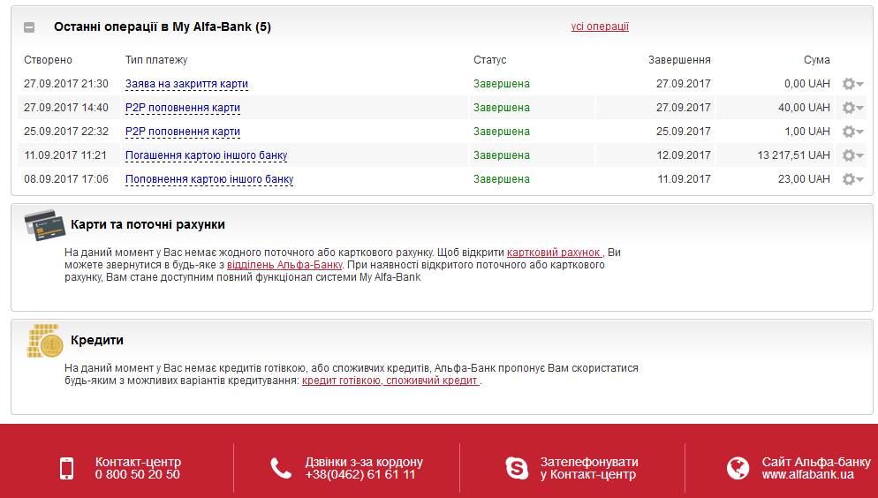The width and height of the screenshot is (878, 498).
Task: Follow the 'споживчий кредит' link
Action: [432, 381]
